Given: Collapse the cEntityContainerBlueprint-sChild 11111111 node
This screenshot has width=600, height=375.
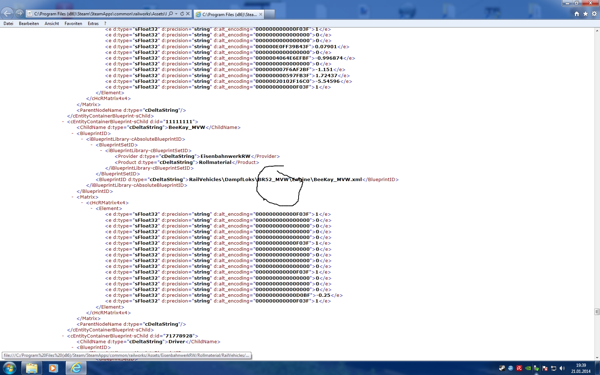Looking at the screenshot, I should 63,122.
